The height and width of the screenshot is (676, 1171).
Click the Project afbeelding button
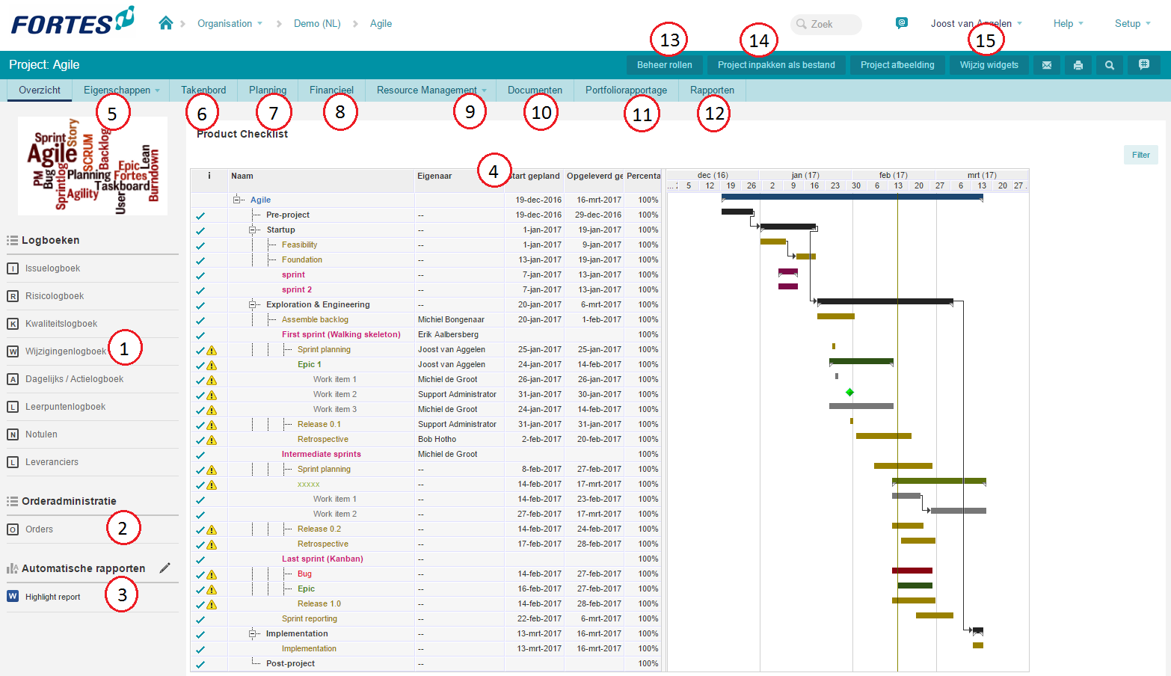(897, 65)
